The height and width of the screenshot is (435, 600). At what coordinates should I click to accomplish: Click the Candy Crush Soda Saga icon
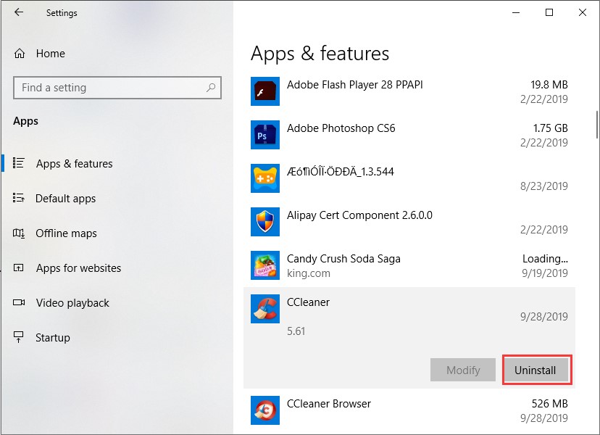tap(265, 265)
